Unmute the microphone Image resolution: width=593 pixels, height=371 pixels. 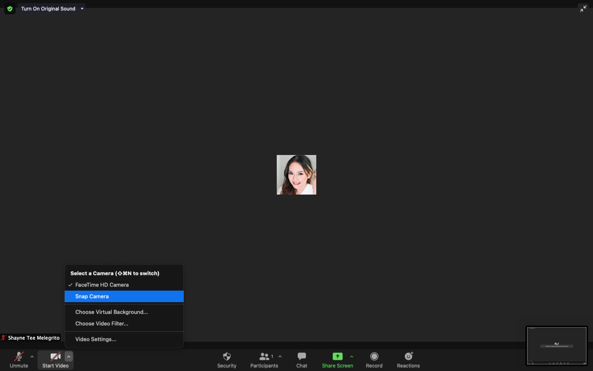coord(19,360)
